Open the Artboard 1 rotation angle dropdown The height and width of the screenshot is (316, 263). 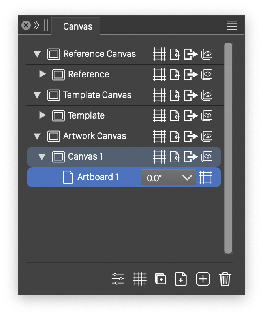pyautogui.click(x=168, y=178)
